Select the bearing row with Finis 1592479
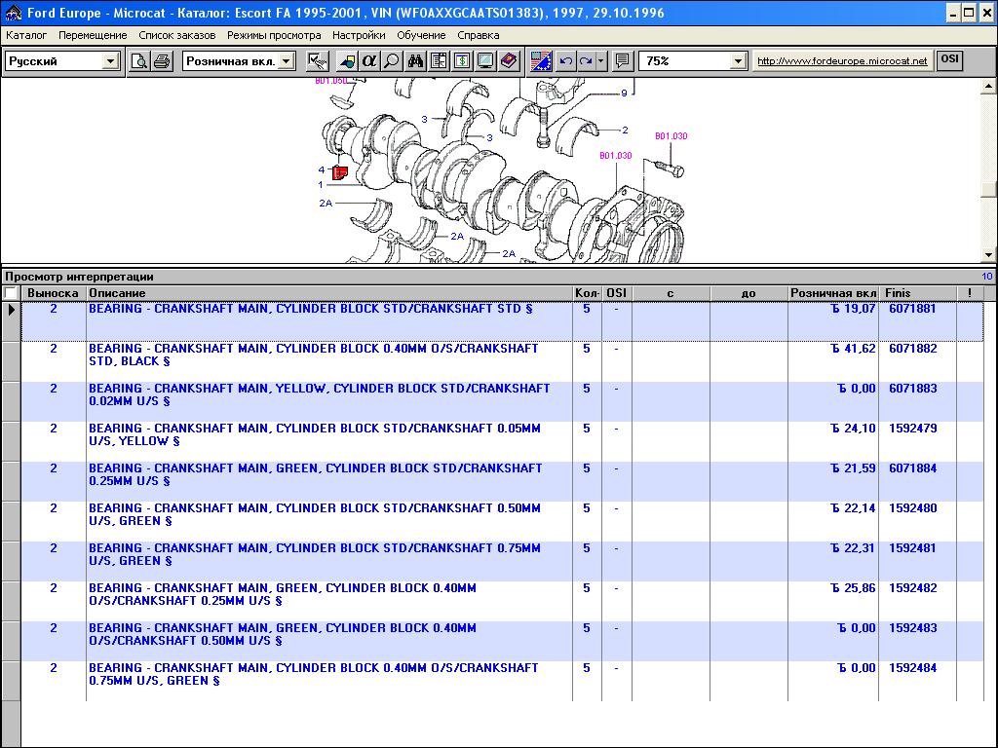Viewport: 998px width, 748px height. (x=312, y=434)
